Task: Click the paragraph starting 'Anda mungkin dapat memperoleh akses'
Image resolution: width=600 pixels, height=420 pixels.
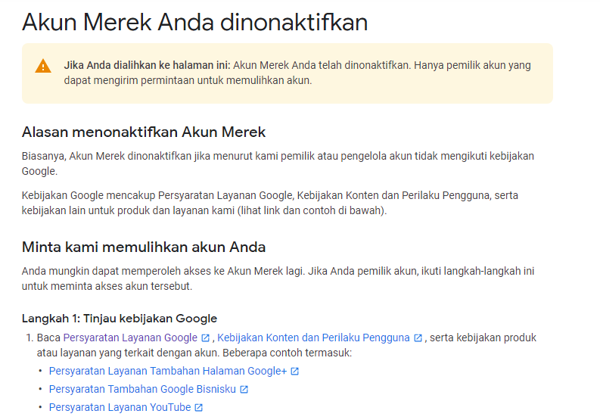Action: (278, 278)
